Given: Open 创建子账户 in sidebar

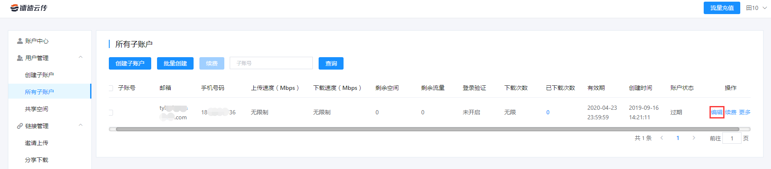Looking at the screenshot, I should 50,75.
